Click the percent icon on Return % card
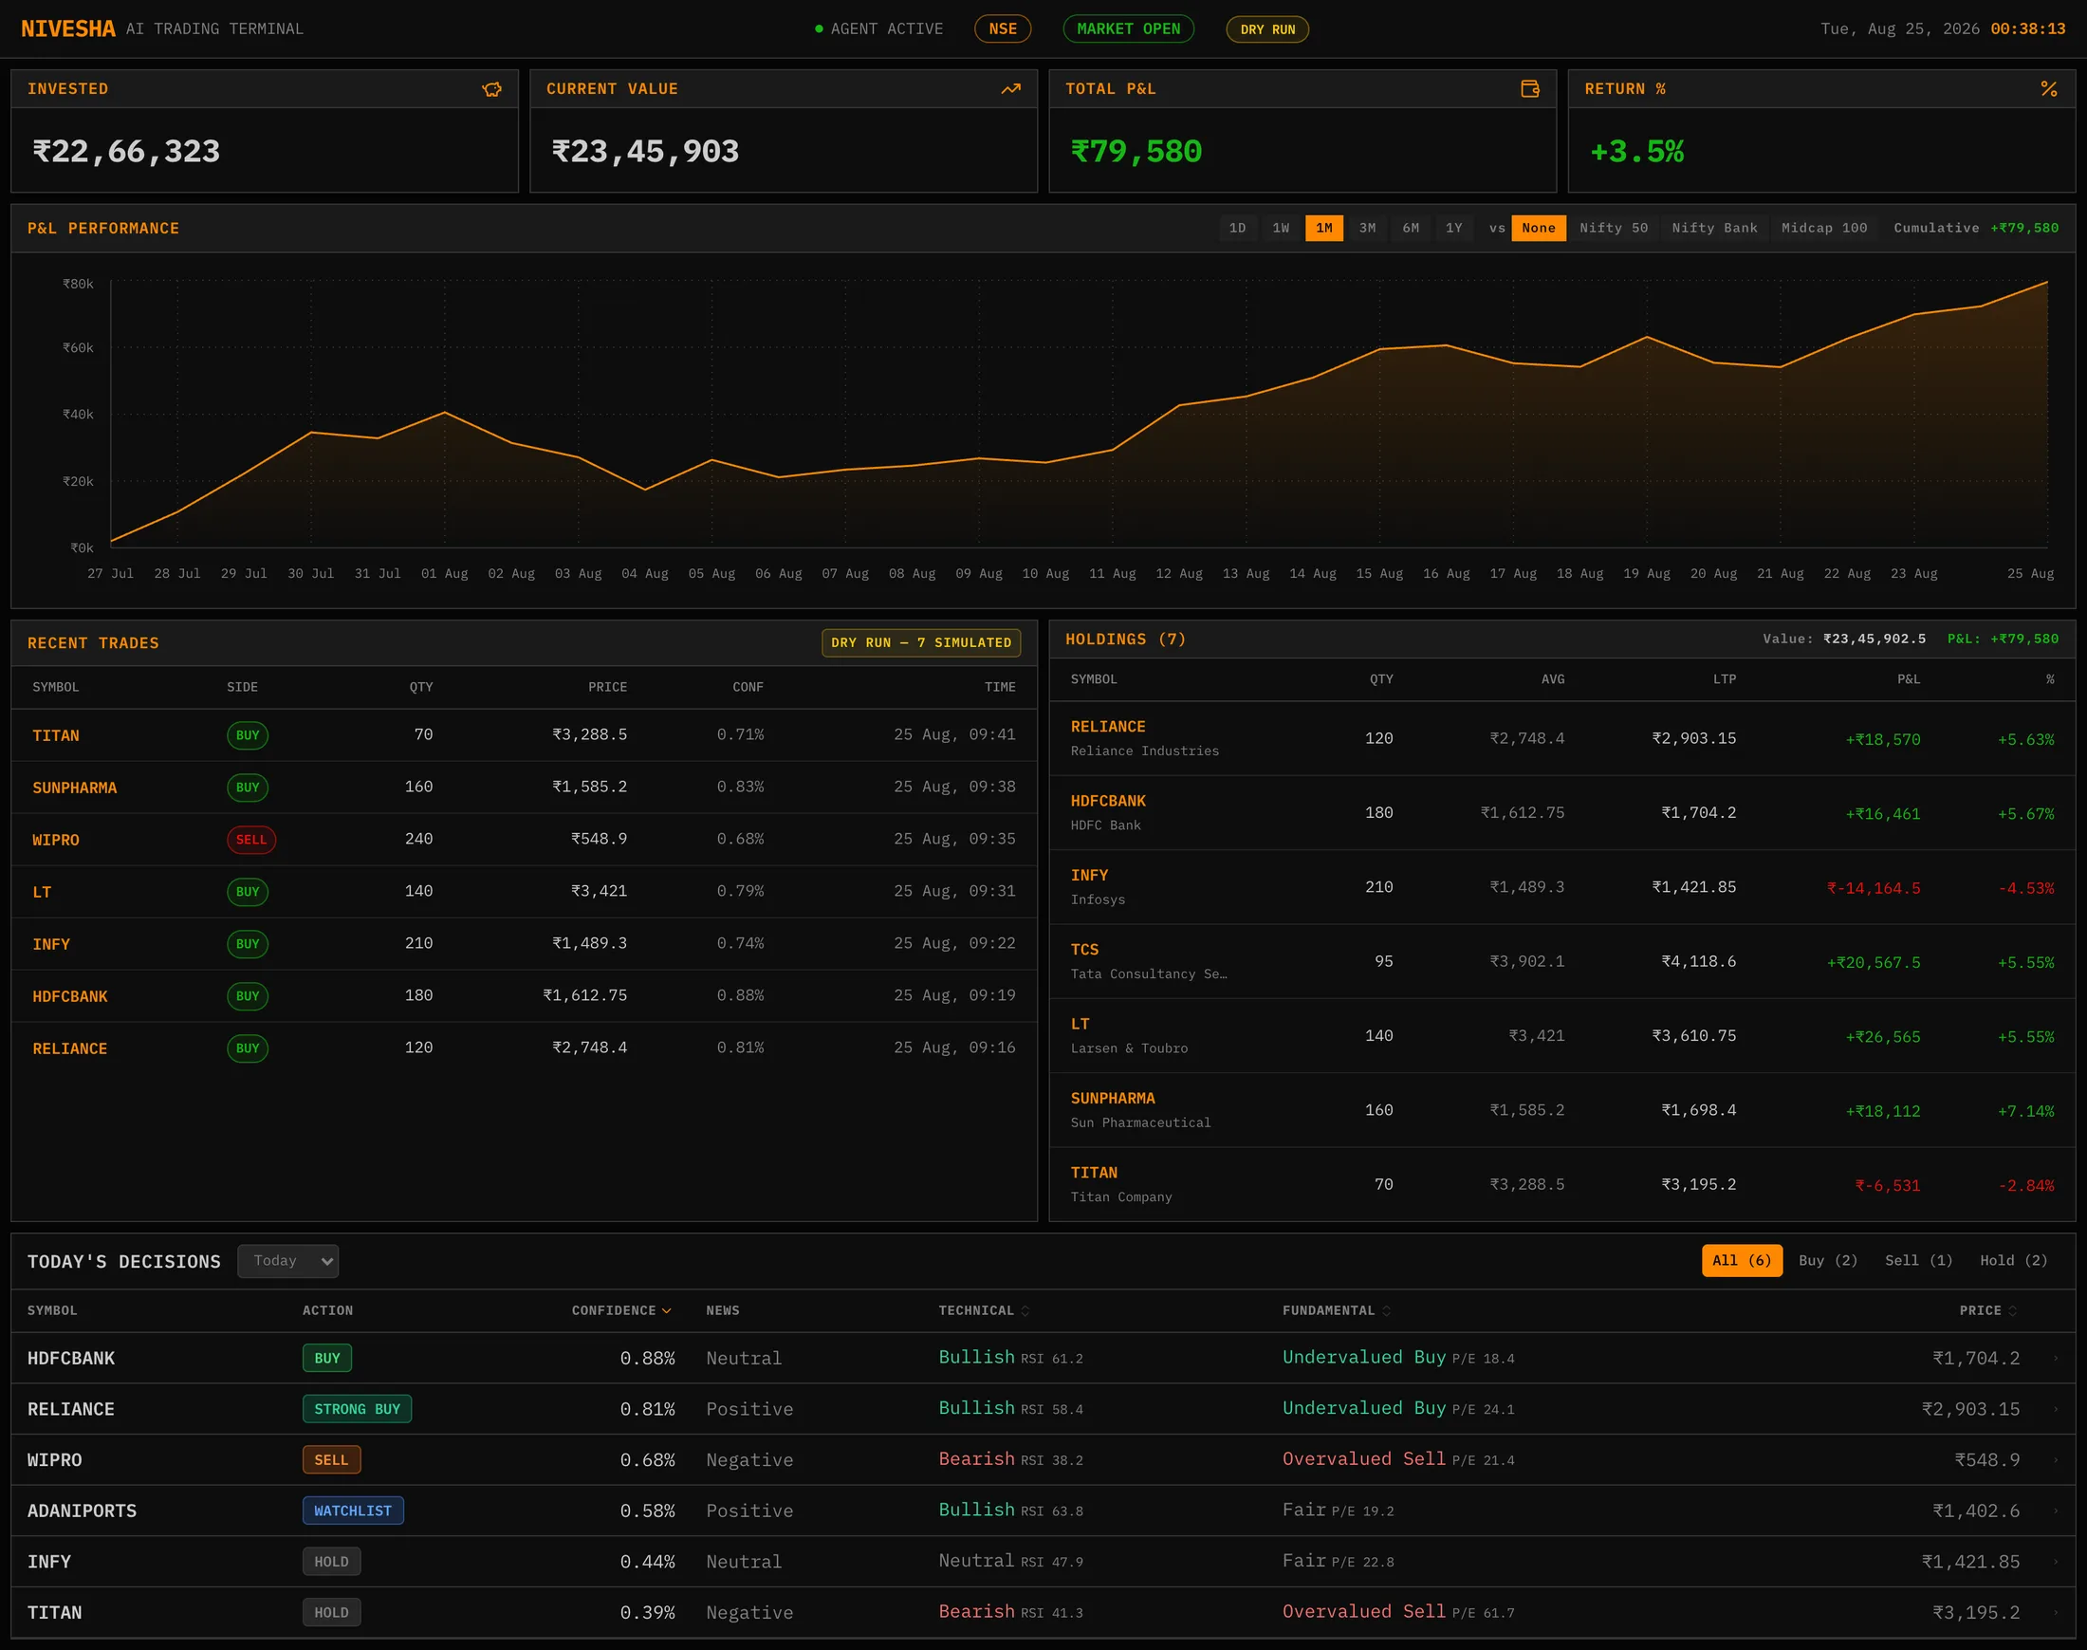This screenshot has width=2087, height=1650. (x=2048, y=89)
